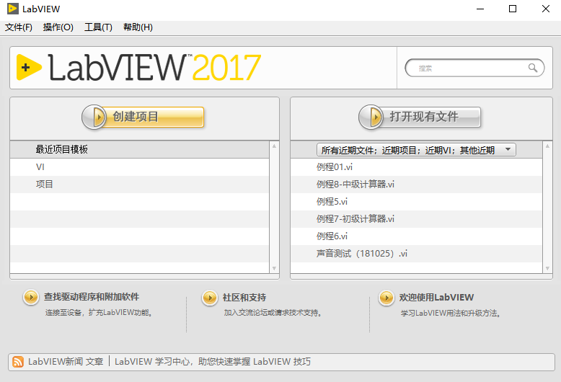Viewport: 561px width, 382px height.
Task: Open recent file 例程01.vi
Action: click(x=416, y=167)
